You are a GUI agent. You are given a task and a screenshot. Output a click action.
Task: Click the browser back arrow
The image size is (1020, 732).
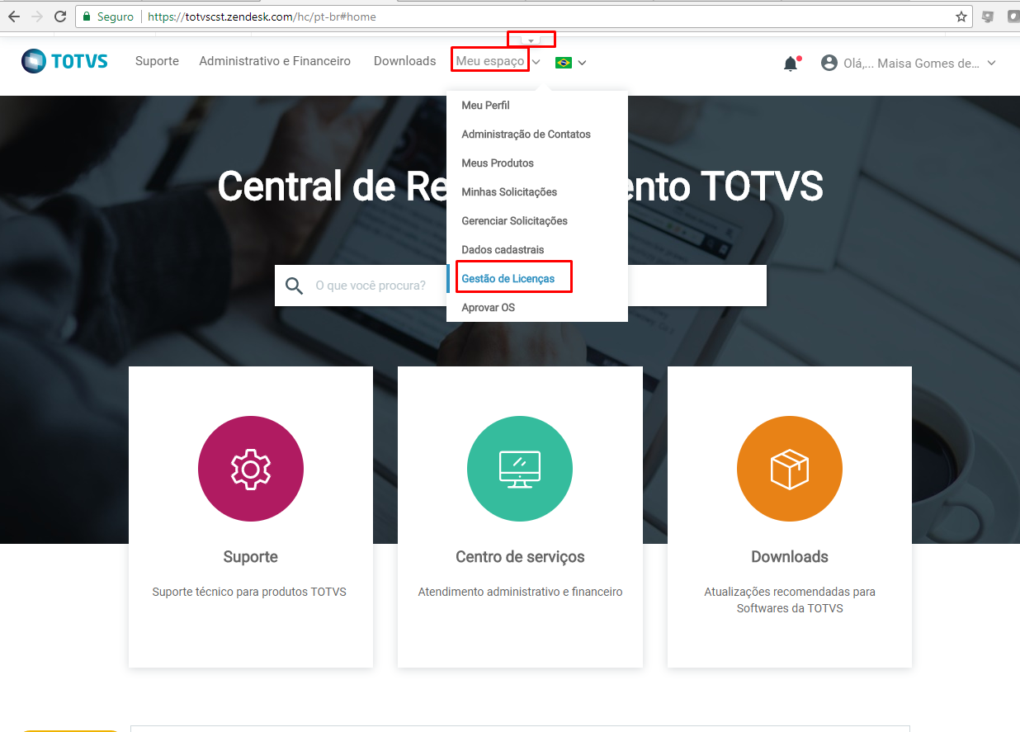click(14, 17)
